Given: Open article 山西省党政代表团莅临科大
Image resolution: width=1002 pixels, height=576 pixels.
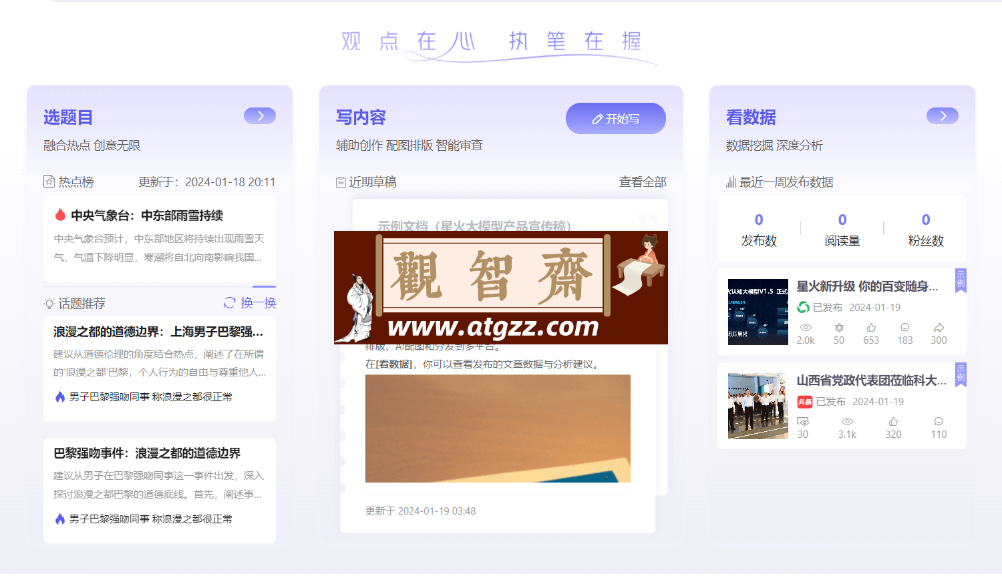Looking at the screenshot, I should (871, 380).
